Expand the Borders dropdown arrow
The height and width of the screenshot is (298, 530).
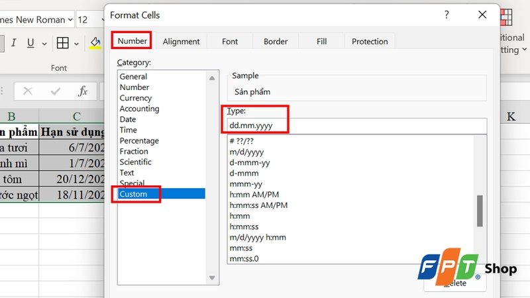[x=78, y=44]
